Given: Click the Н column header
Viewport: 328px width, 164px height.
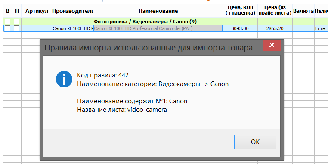Looking at the screenshot, I should (x=17, y=11).
